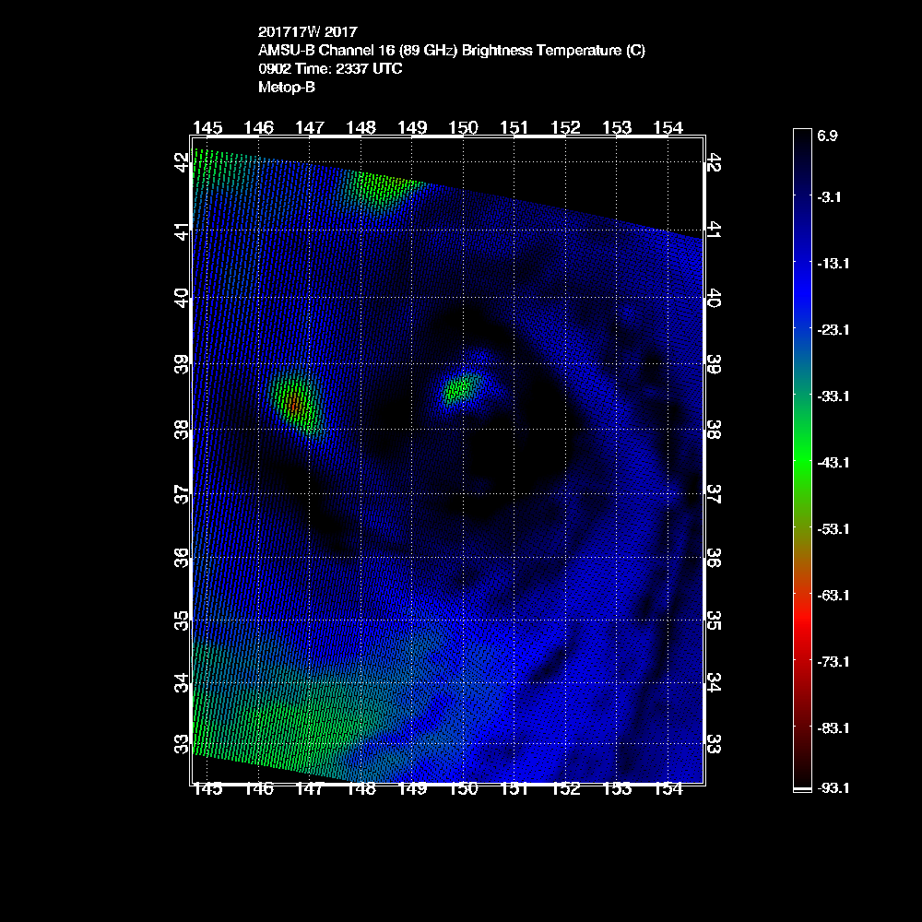Click the colorbar label "-73.1"

[x=833, y=662]
